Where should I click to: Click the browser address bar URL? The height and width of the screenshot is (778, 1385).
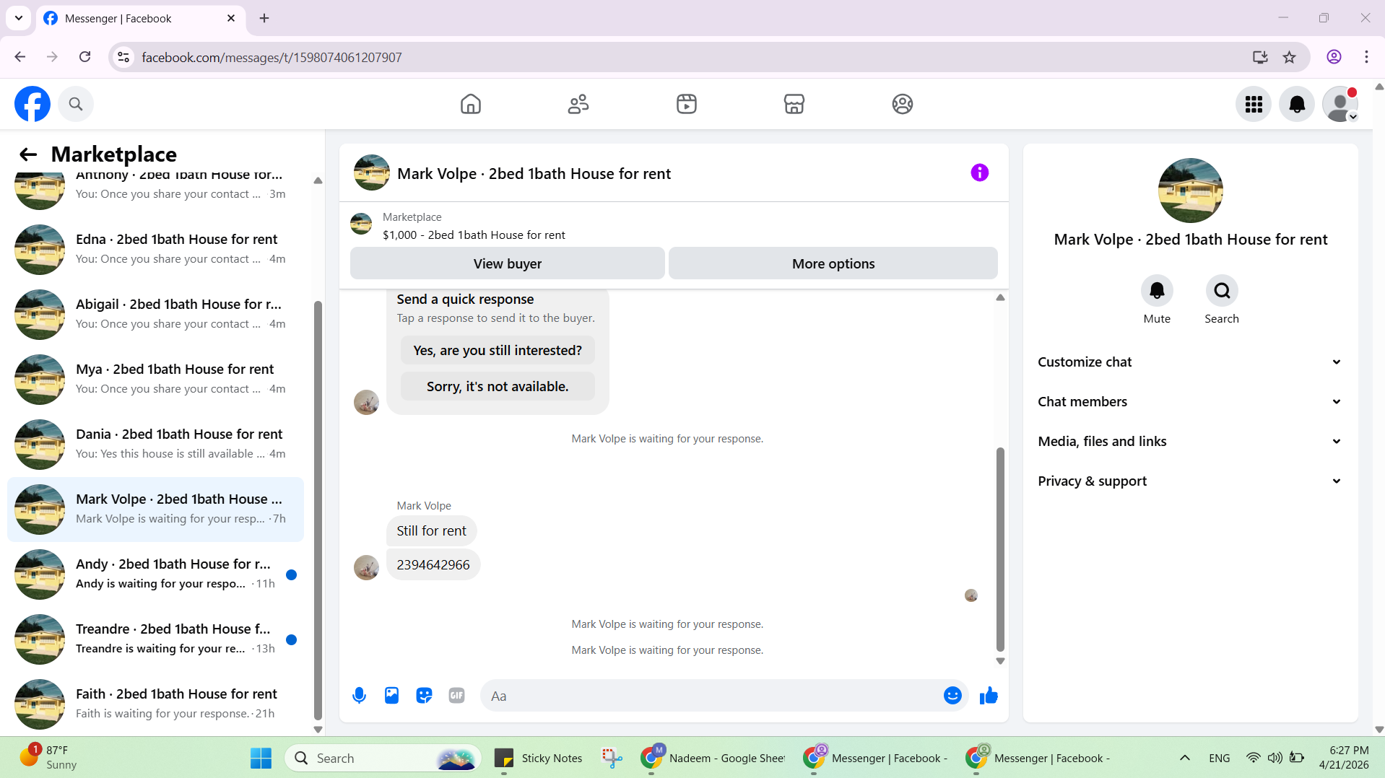(x=272, y=57)
